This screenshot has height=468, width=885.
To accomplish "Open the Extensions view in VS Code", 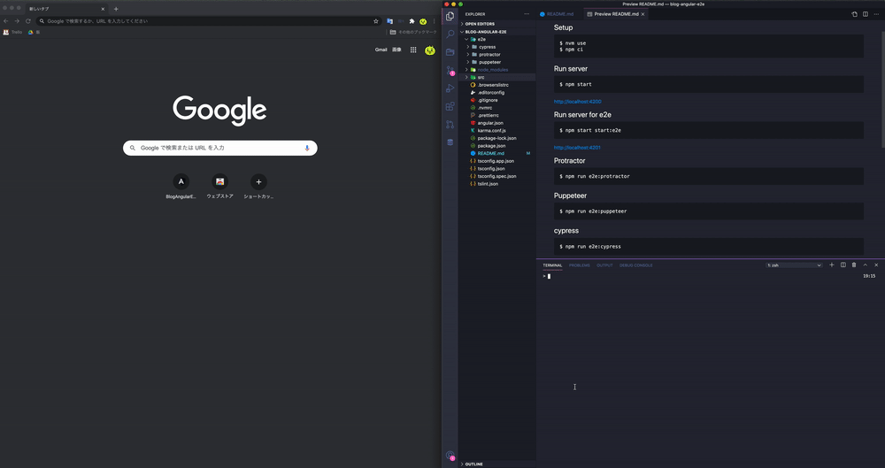I will coord(450,106).
